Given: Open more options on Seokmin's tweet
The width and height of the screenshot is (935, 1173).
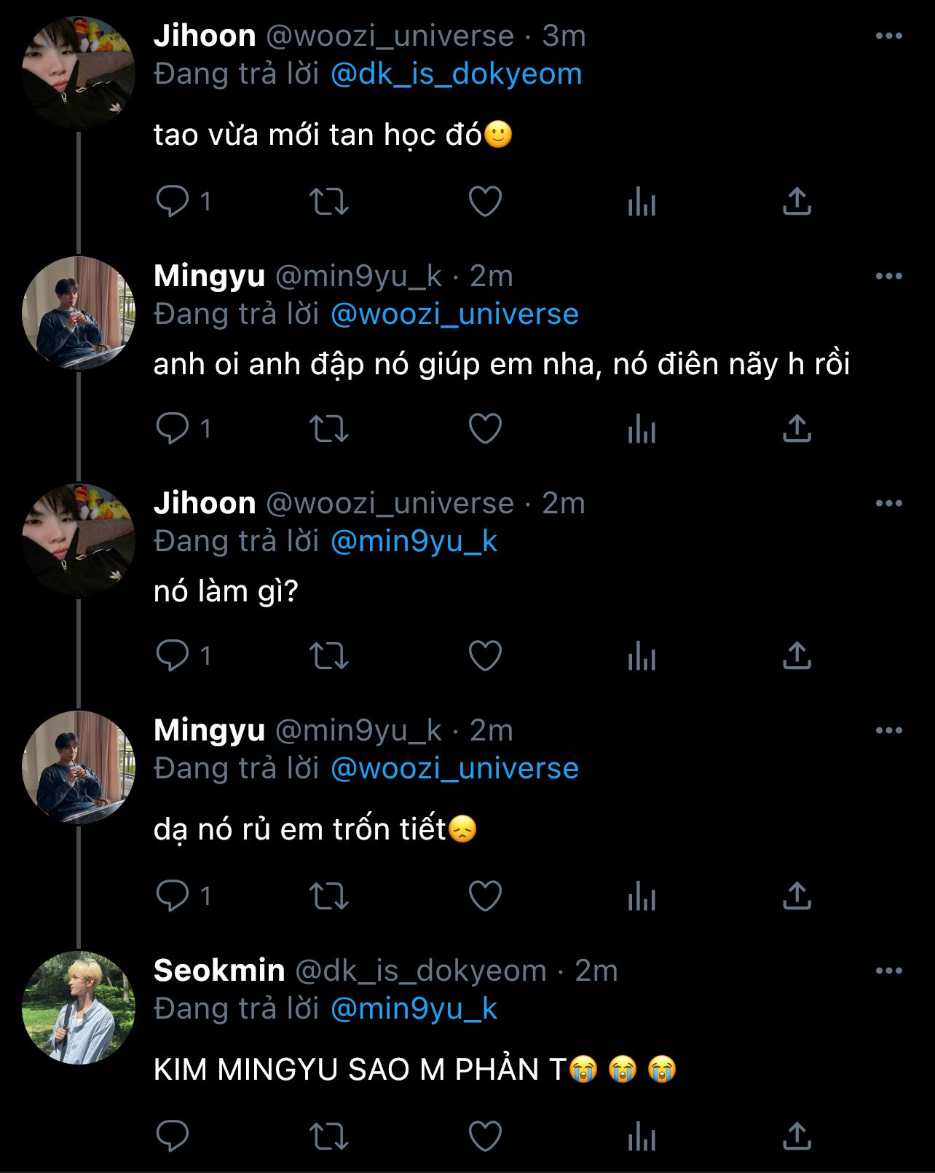Looking at the screenshot, I should coord(888,971).
